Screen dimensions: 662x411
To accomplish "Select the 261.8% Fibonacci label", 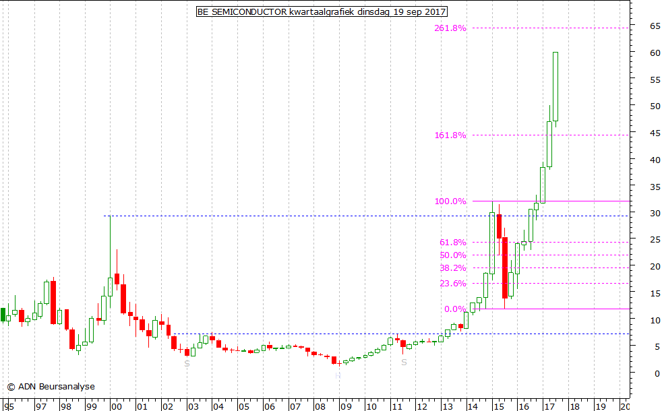I will tap(450, 28).
